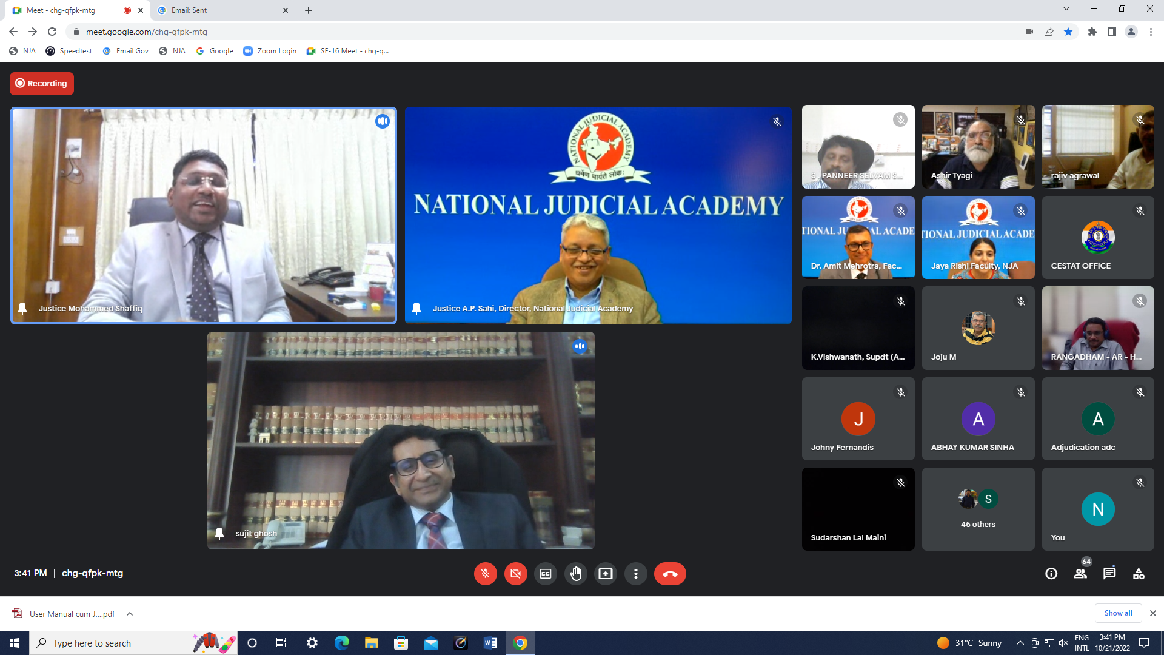Open the More options three-dot menu
The width and height of the screenshot is (1164, 655).
click(635, 574)
